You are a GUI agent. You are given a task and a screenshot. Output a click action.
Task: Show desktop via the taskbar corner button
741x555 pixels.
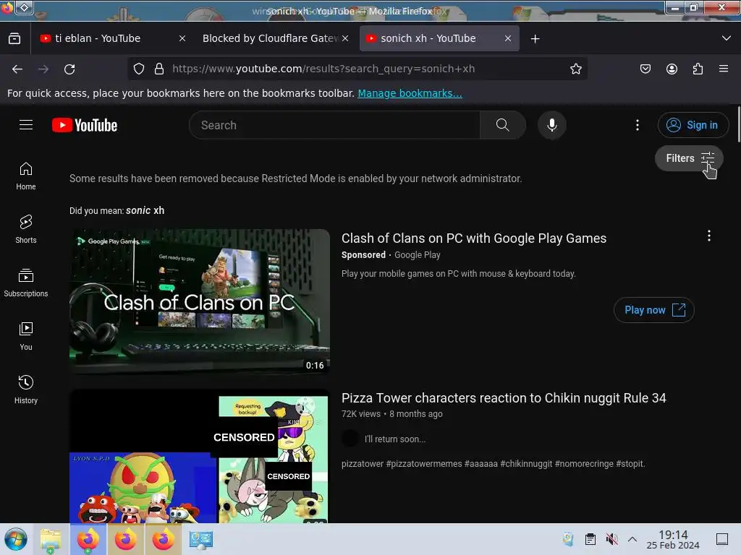(x=722, y=539)
